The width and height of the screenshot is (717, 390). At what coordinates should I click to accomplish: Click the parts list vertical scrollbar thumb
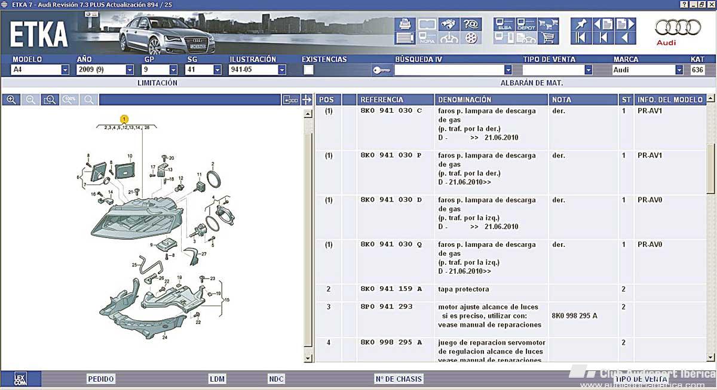pos(710,168)
